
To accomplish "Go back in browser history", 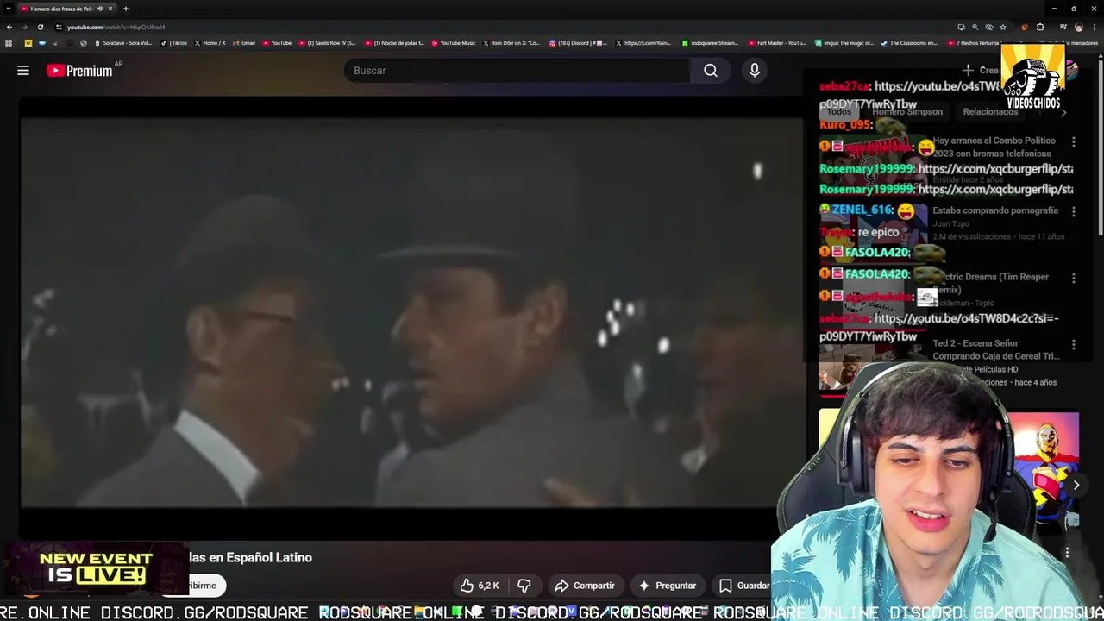I will click(9, 27).
